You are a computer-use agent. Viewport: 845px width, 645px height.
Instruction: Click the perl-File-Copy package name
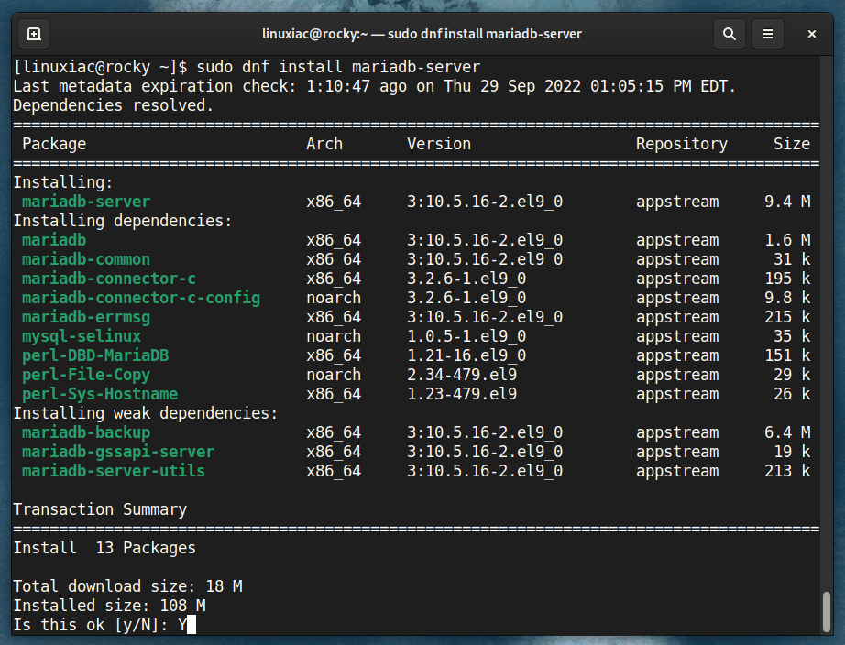(x=86, y=375)
